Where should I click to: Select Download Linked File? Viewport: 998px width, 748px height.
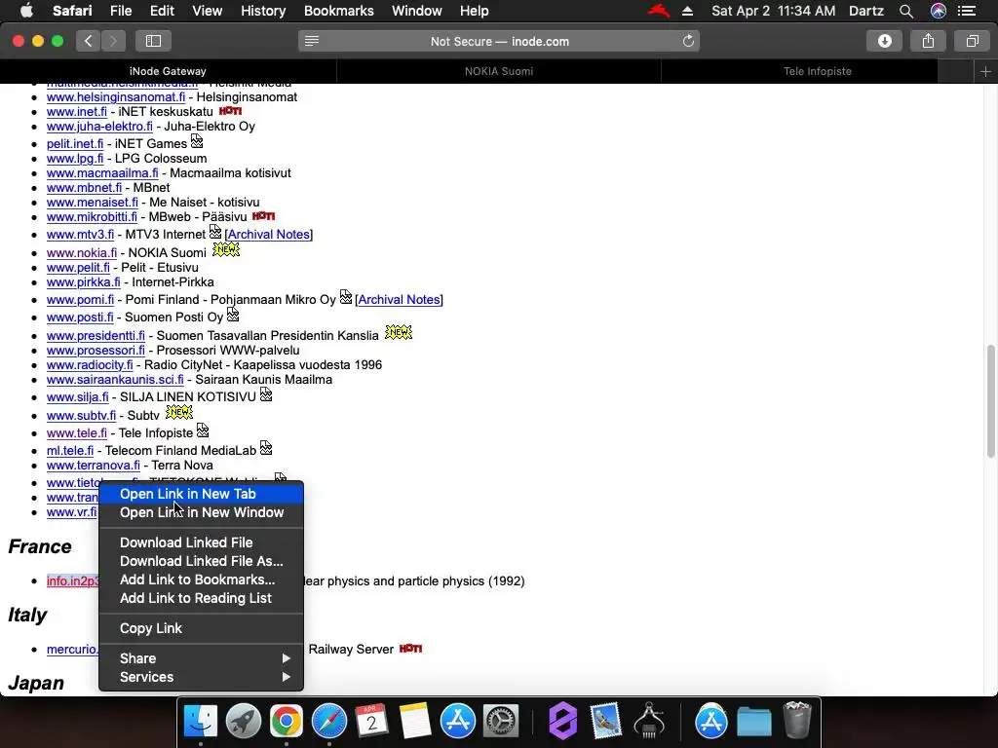coord(201,542)
